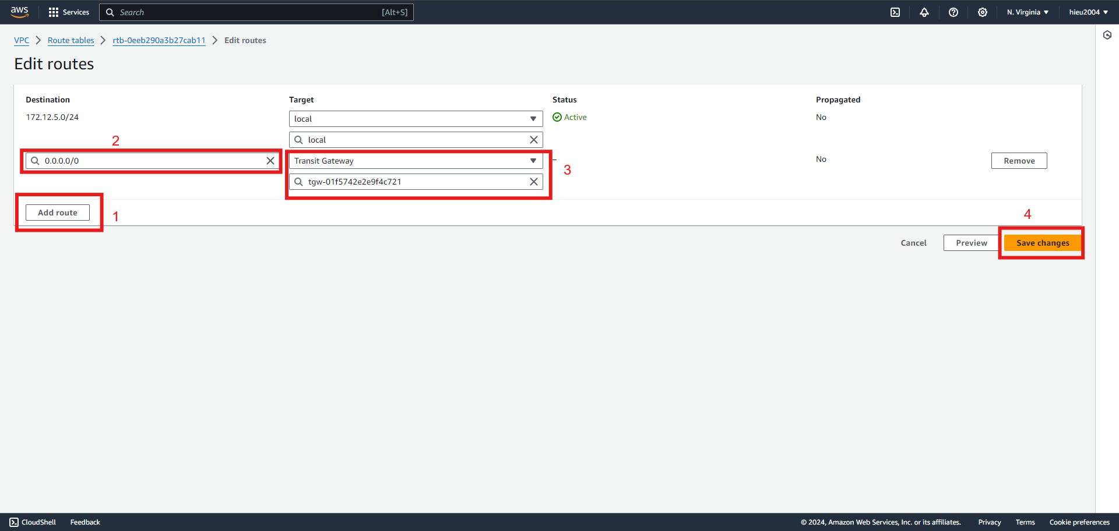The height and width of the screenshot is (531, 1119).
Task: Open the hieu2004 account menu
Action: click(x=1088, y=12)
